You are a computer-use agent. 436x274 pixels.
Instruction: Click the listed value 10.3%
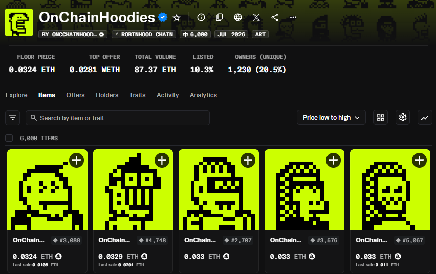[x=202, y=70]
